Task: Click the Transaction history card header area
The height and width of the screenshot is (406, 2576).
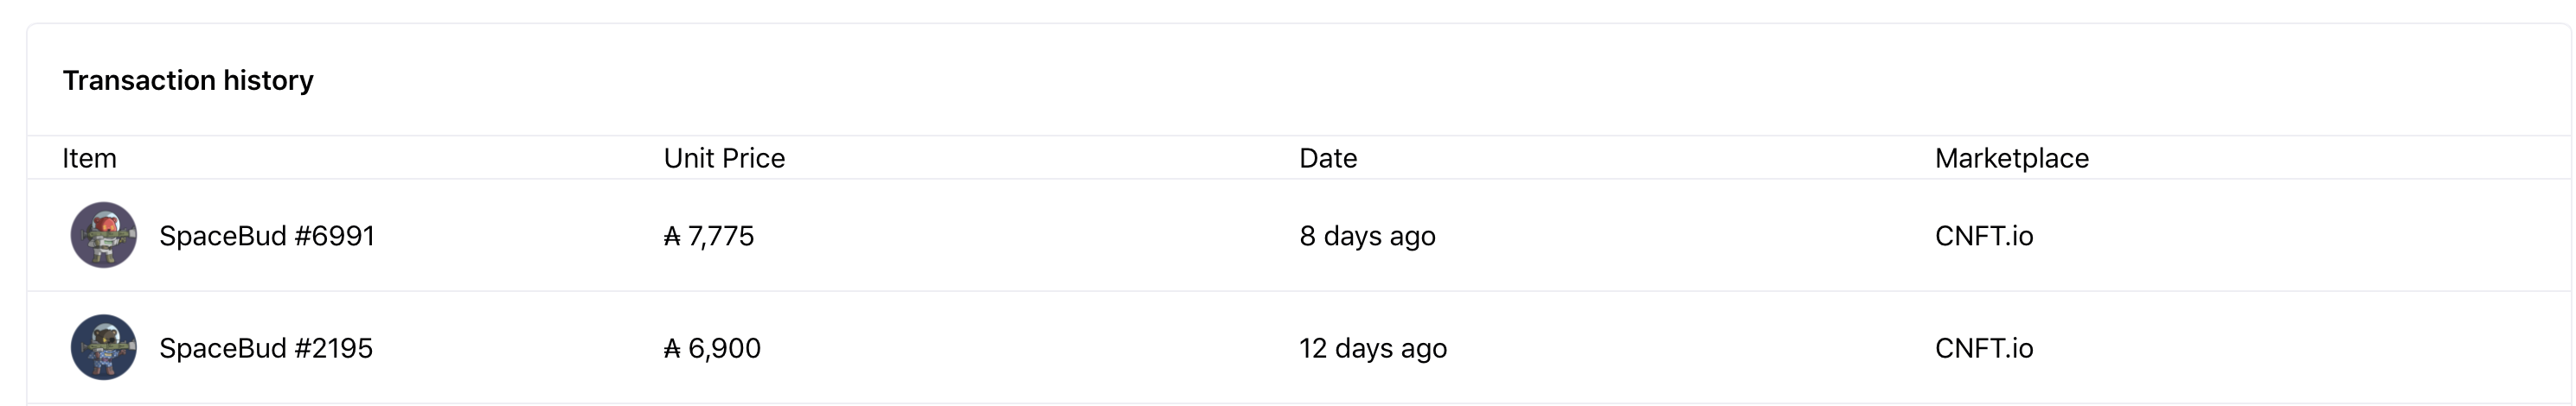Action: [x=1300, y=79]
